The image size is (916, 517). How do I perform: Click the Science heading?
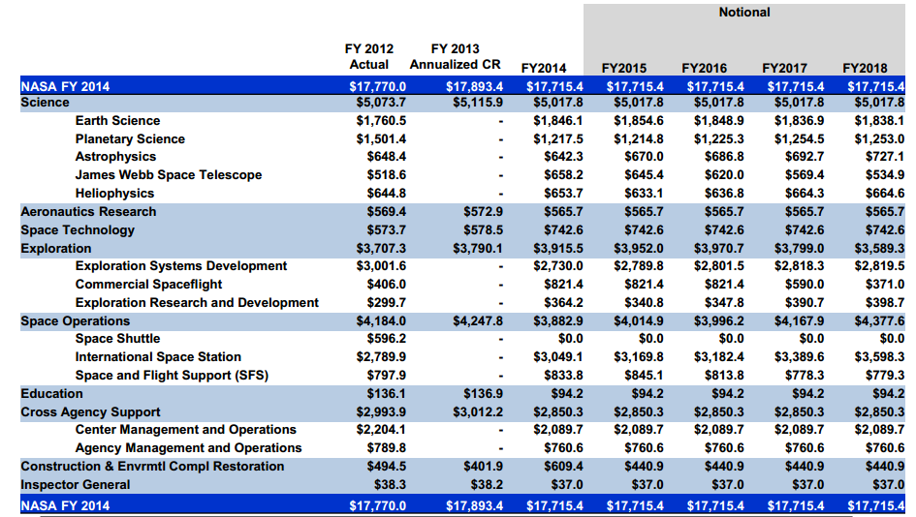pos(45,103)
